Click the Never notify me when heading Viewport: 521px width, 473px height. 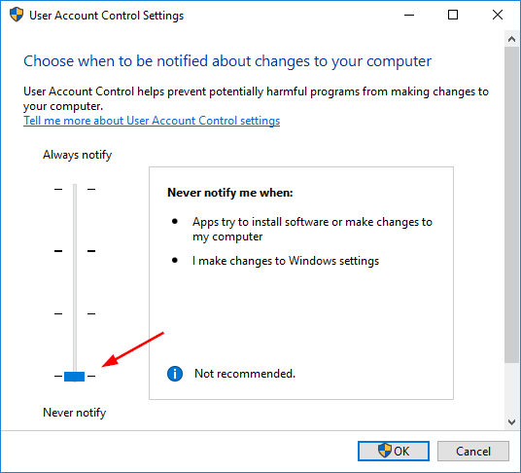pos(230,193)
